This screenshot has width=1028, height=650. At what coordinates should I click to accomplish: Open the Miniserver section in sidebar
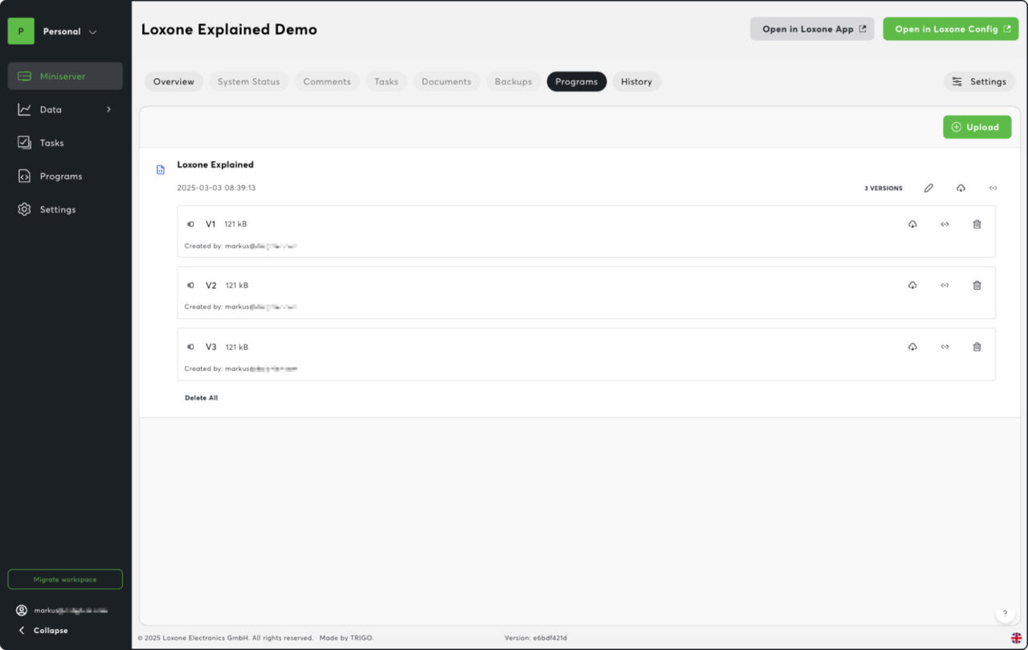coord(60,76)
